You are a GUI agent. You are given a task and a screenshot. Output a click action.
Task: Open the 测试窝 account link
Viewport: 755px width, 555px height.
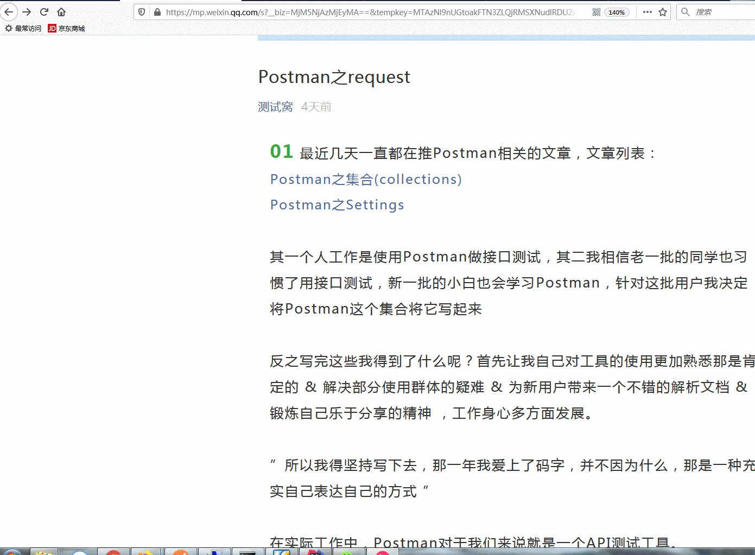click(x=275, y=107)
